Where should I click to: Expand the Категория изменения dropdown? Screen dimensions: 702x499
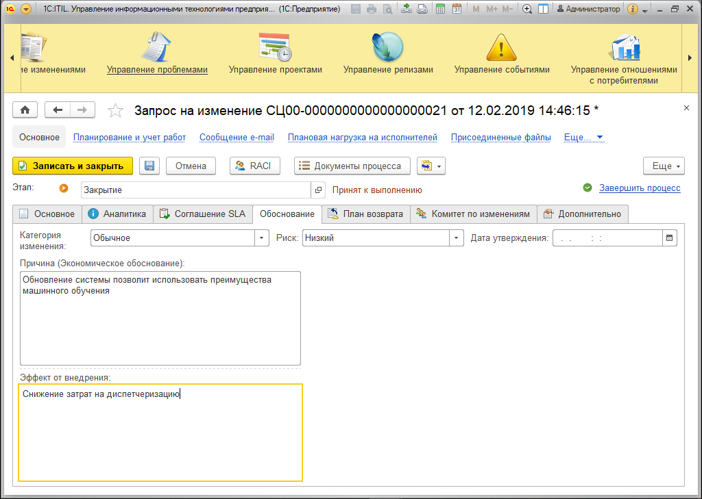(x=261, y=238)
